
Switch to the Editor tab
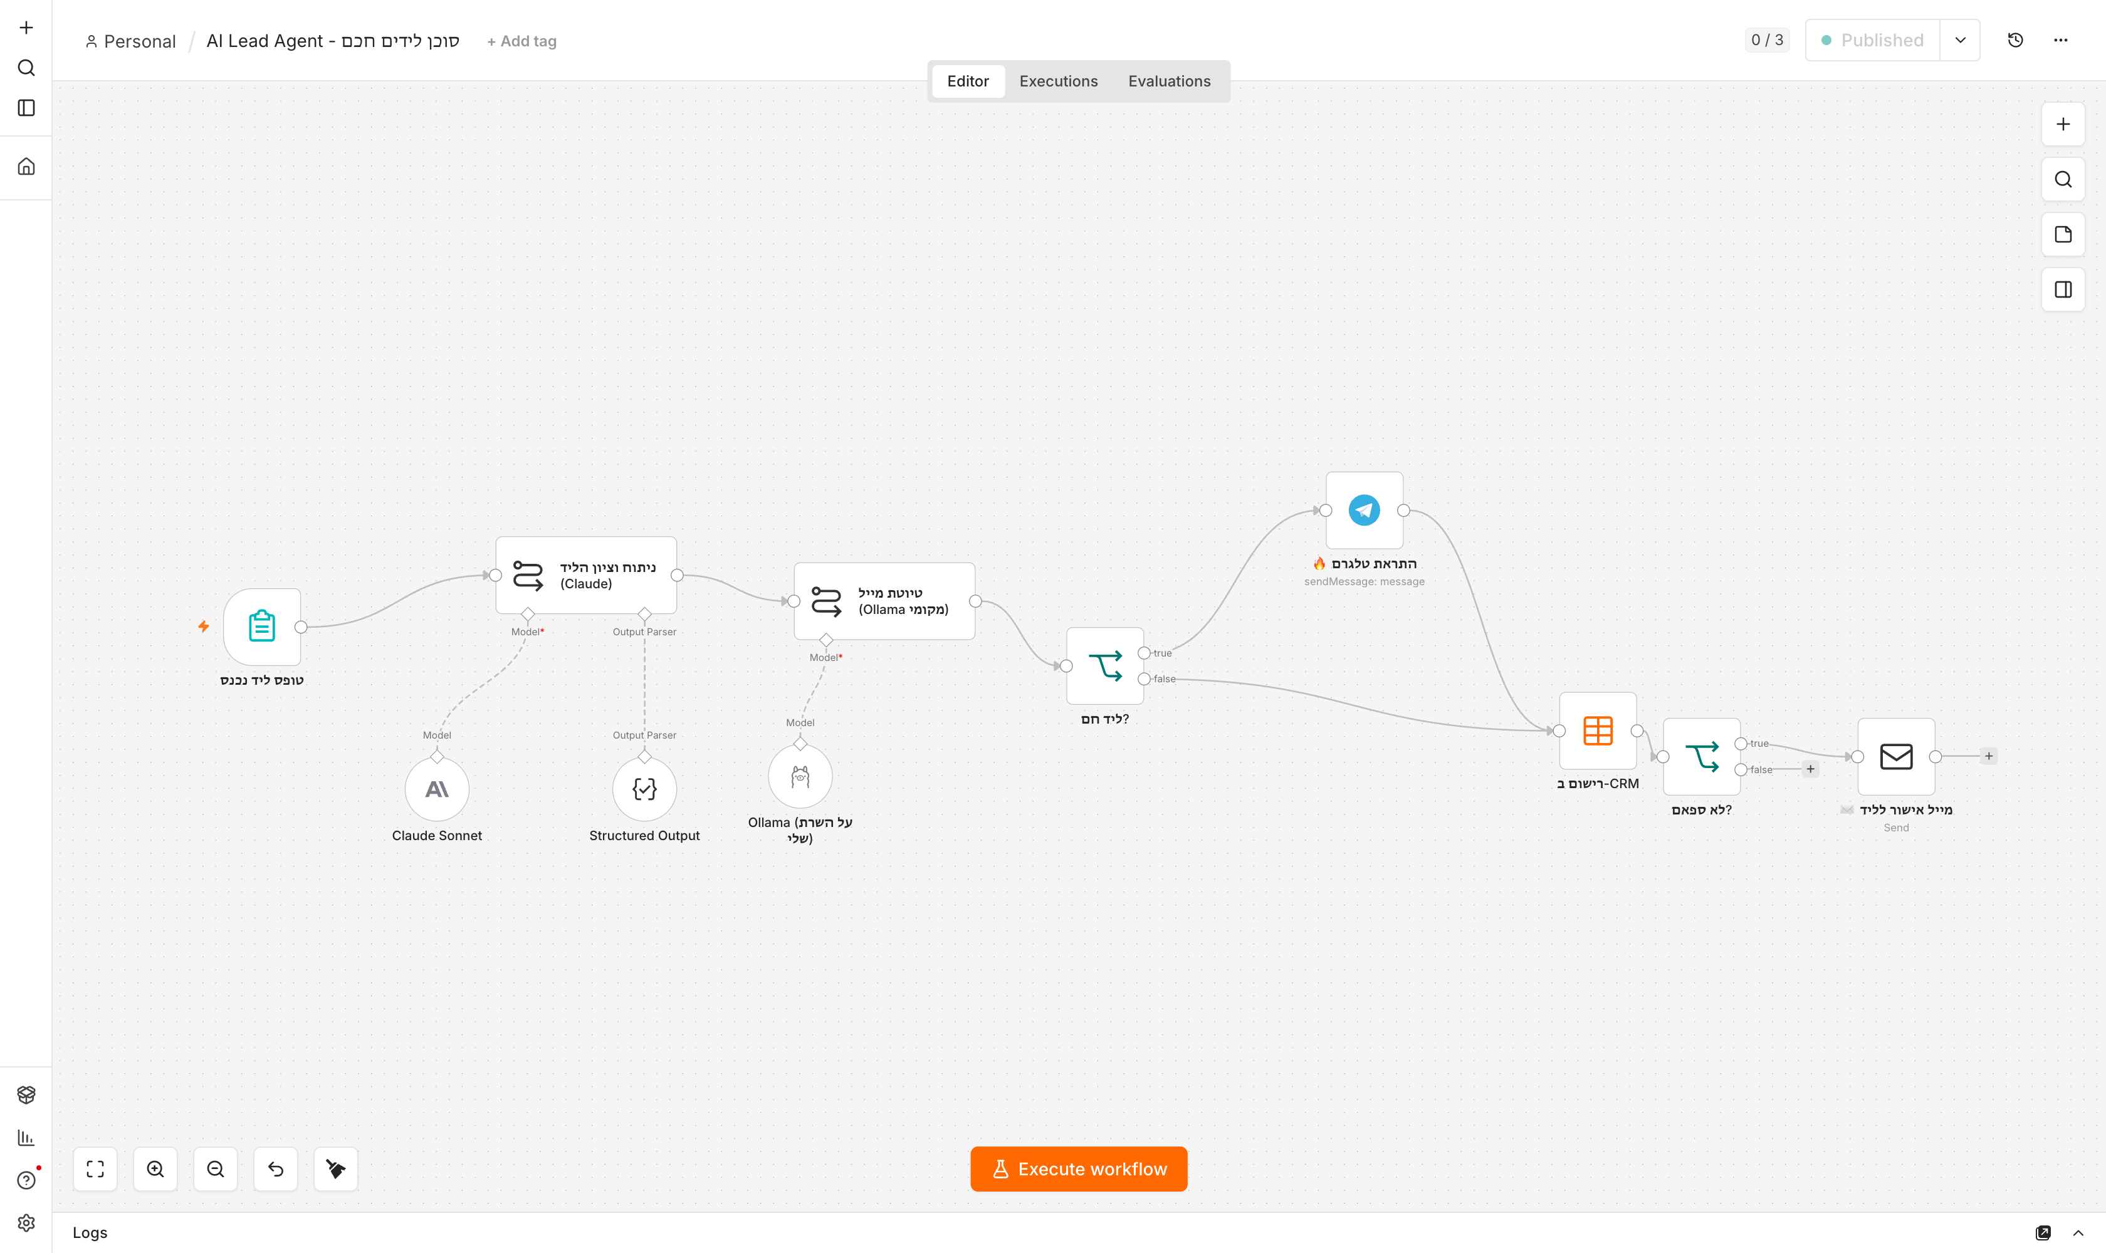click(x=967, y=81)
